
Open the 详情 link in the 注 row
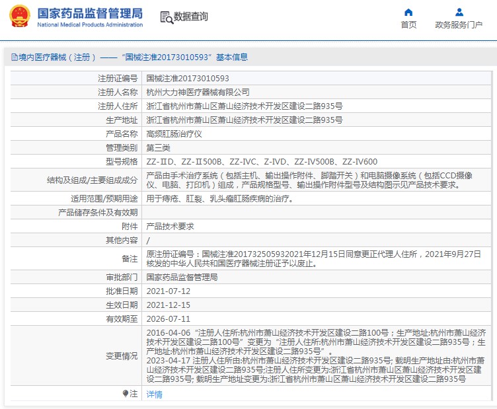153,394
